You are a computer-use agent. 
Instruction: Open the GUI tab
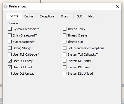(79, 16)
